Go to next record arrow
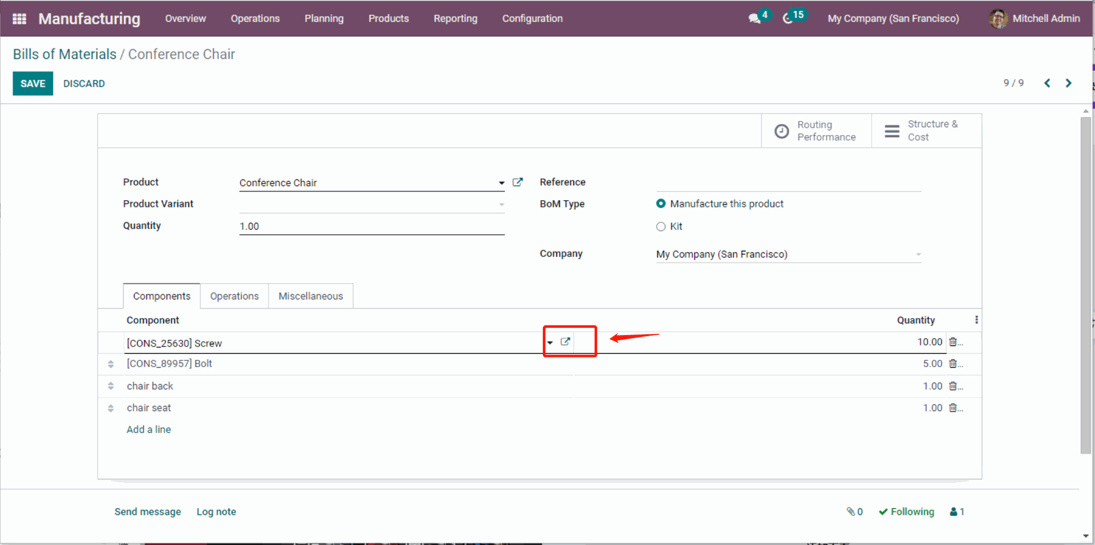1095x545 pixels. pos(1068,83)
